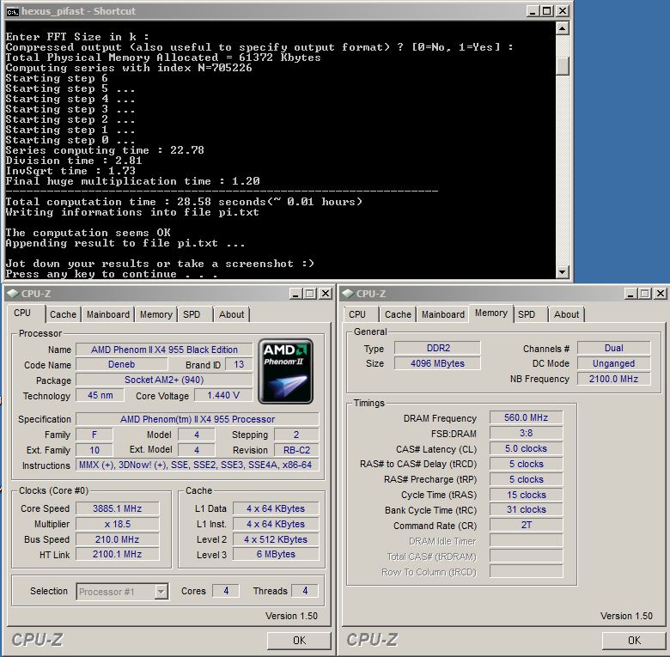The height and width of the screenshot is (657, 670).
Task: Click the memory Size value 4096 MBytes
Action: [437, 363]
